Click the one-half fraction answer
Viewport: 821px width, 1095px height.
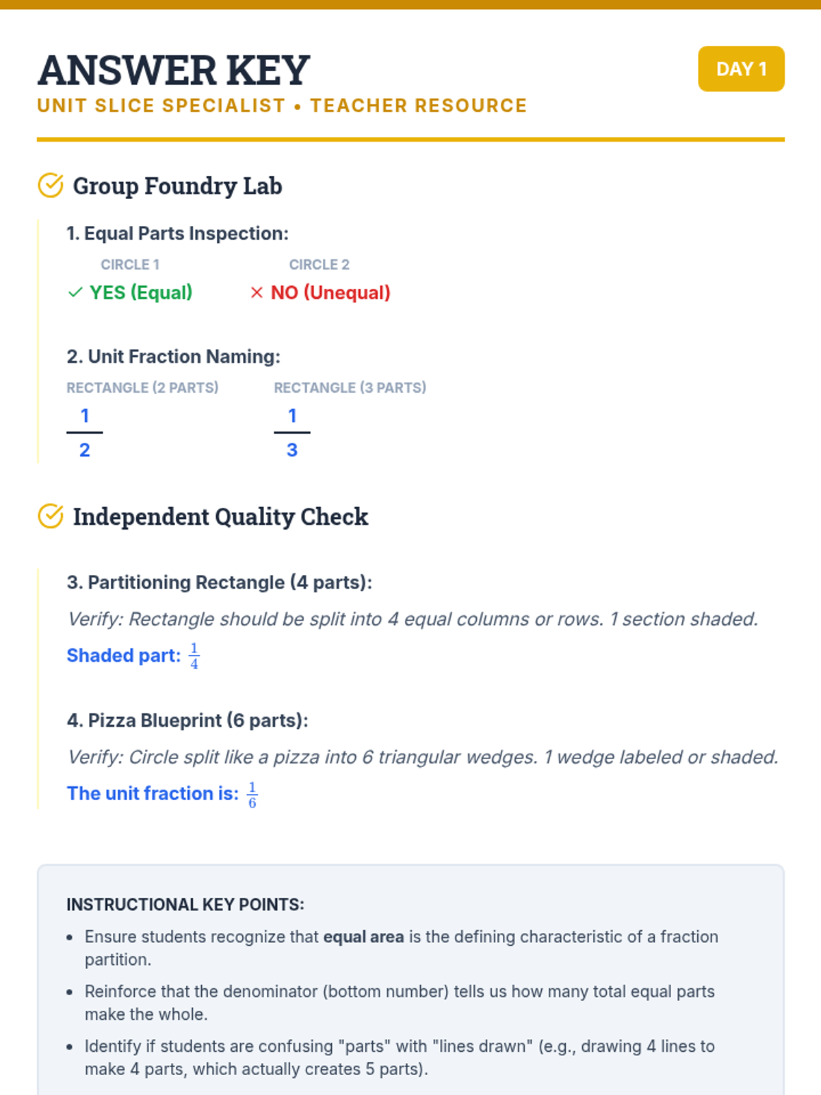click(85, 433)
